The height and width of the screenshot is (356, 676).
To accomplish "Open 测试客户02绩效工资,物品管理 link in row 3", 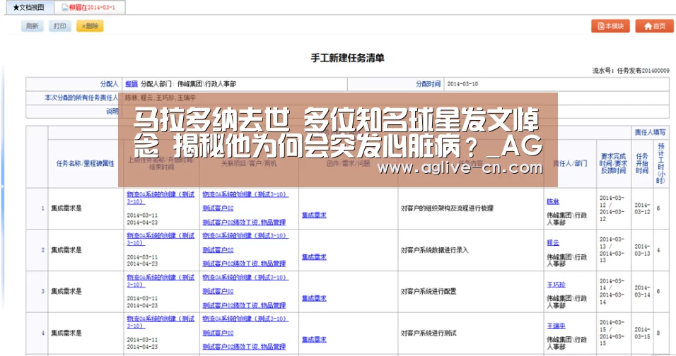I will 244,305.
